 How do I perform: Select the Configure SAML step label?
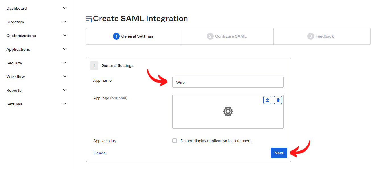click(x=231, y=36)
